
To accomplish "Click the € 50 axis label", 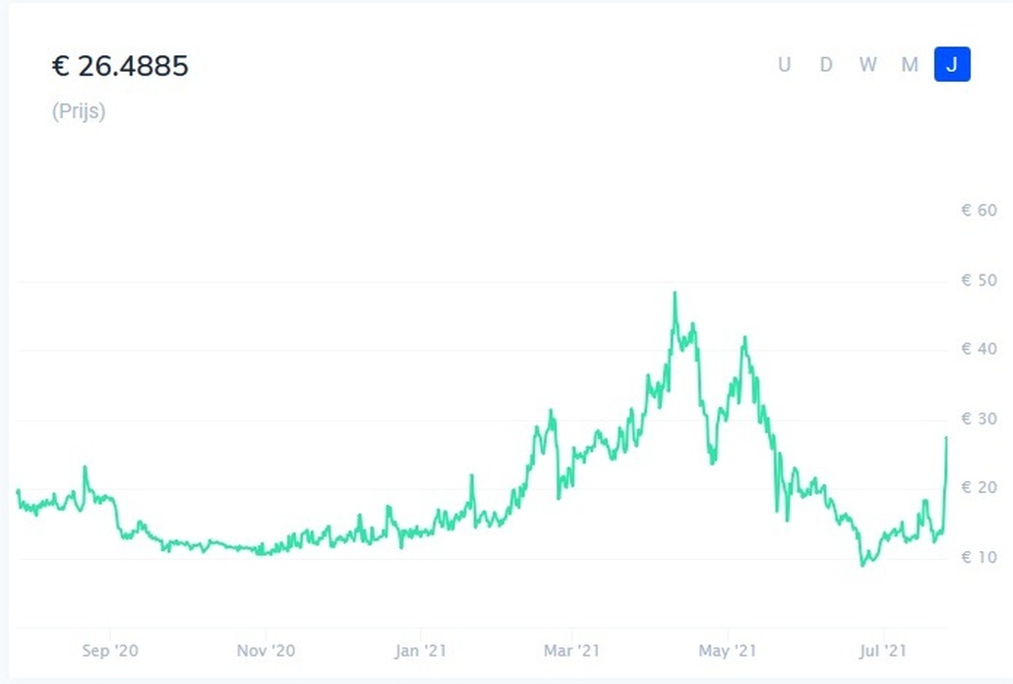I will 980,280.
